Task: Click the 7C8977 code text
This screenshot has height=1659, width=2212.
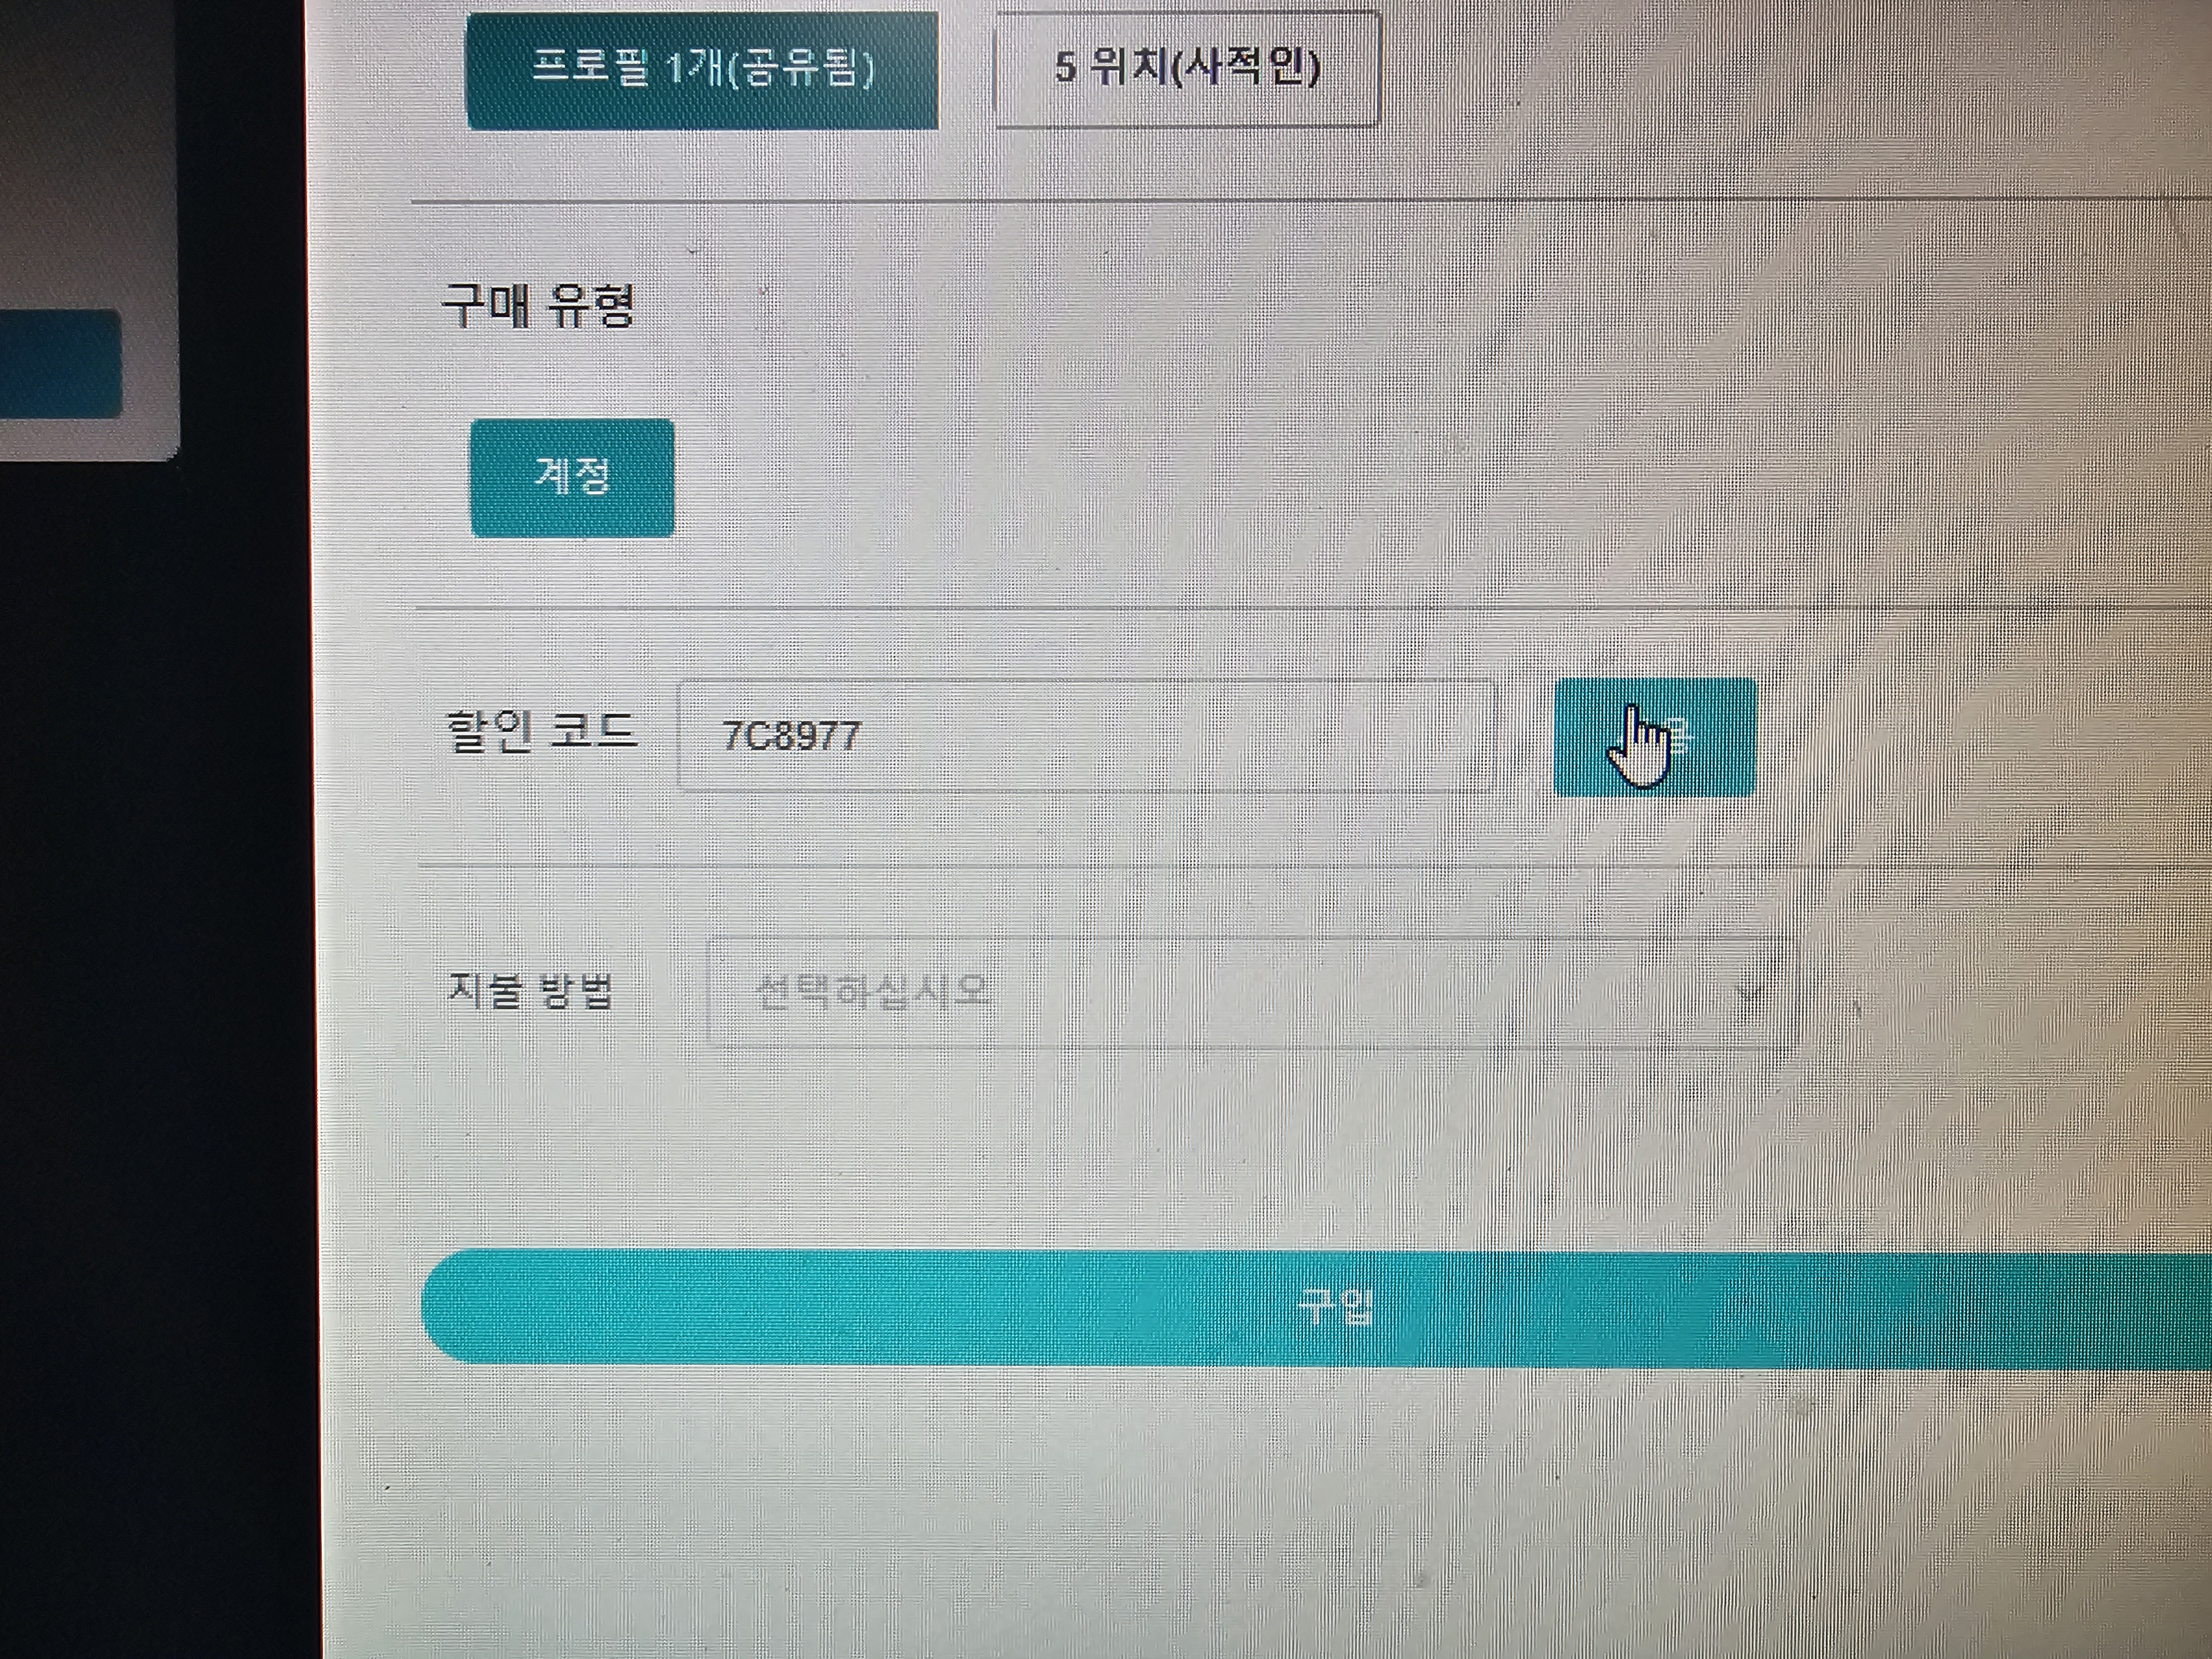Action: (791, 736)
